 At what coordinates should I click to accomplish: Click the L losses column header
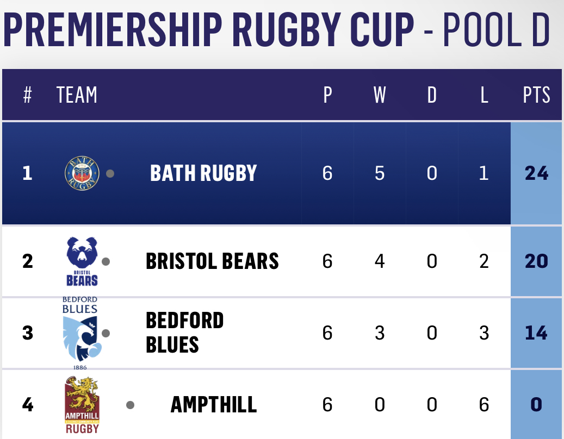pyautogui.click(x=484, y=95)
